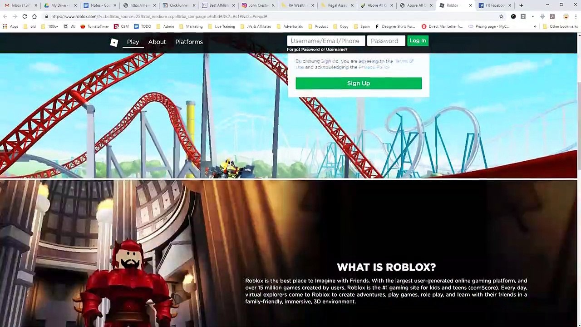Screen dimensions: 581x327
Task: Go to the browser home icon
Action: coord(34,16)
